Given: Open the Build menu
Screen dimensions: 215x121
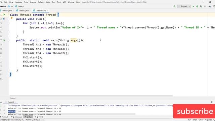Looking at the screenshot, I should click(x=48, y=2).
